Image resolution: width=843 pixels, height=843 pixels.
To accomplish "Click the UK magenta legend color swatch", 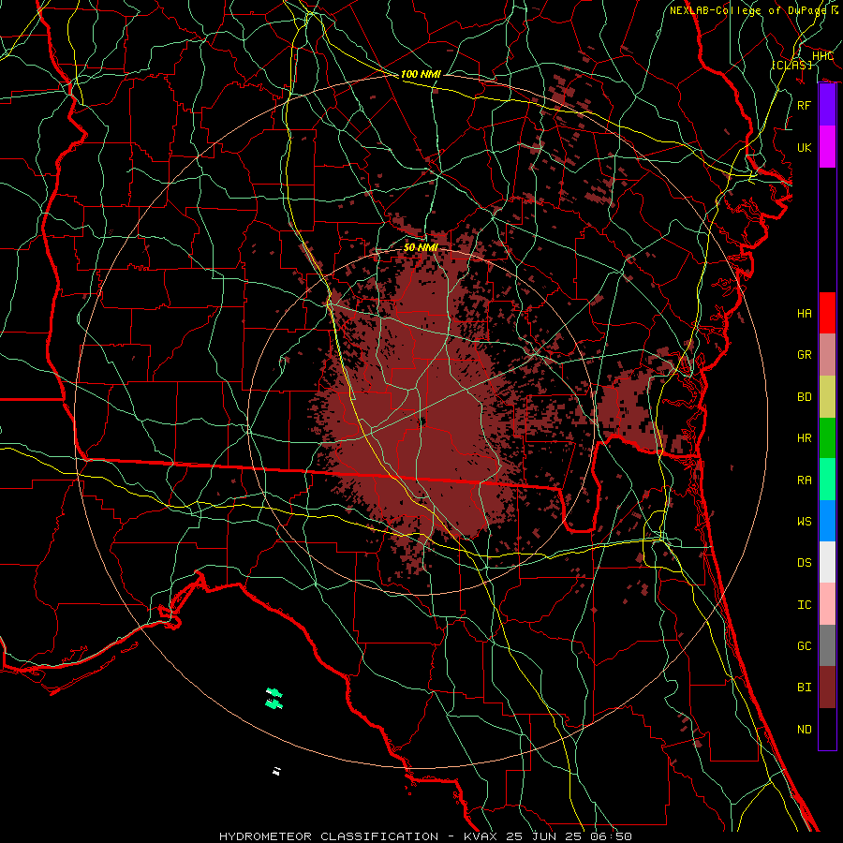I will 827,147.
